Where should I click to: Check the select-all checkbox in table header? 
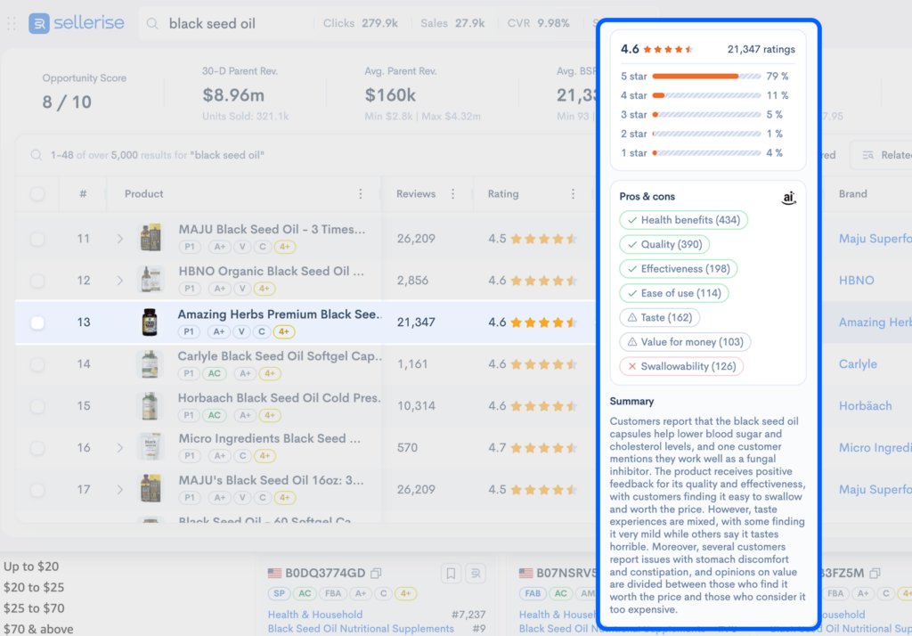pos(37,193)
